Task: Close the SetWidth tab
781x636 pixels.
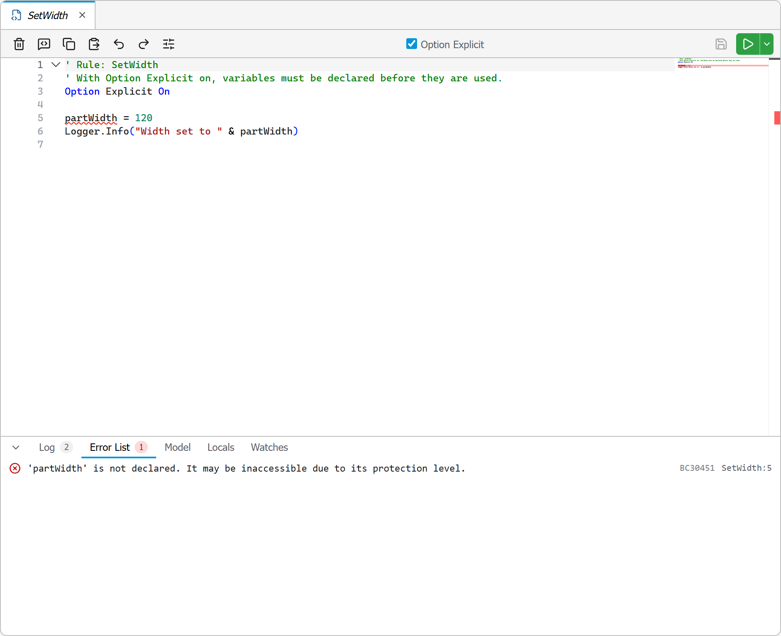Action: pos(82,15)
